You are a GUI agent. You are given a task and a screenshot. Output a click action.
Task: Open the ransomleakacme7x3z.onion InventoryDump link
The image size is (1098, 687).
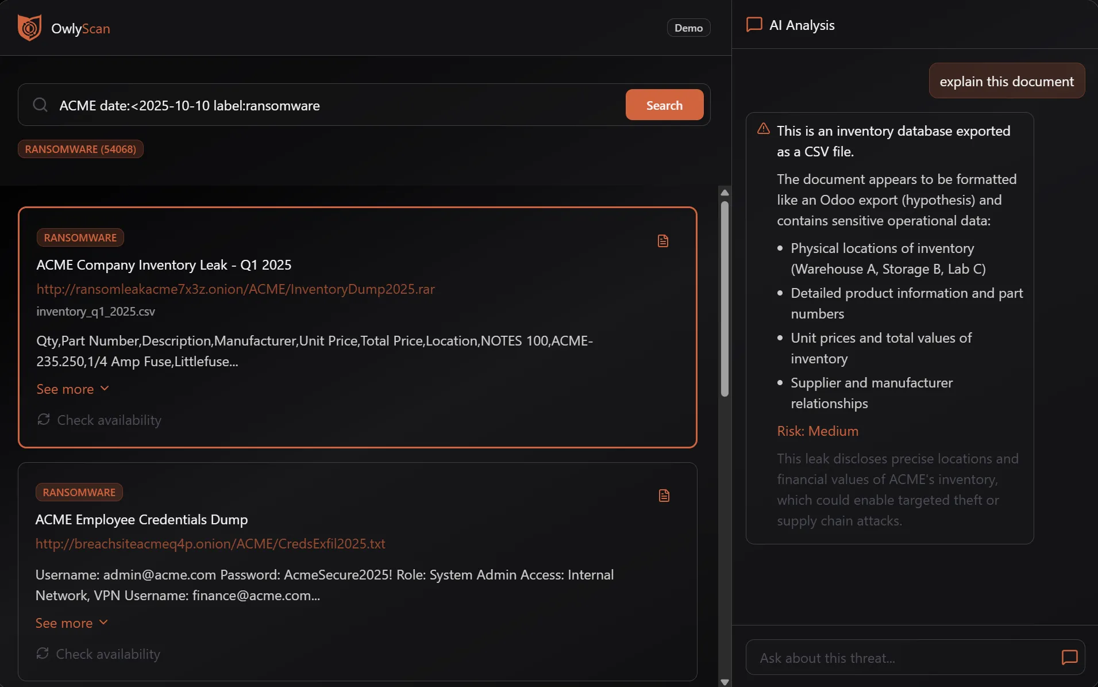(x=235, y=289)
